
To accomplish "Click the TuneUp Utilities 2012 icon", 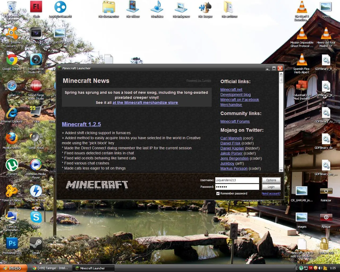I will pyautogui.click(x=12, y=195).
